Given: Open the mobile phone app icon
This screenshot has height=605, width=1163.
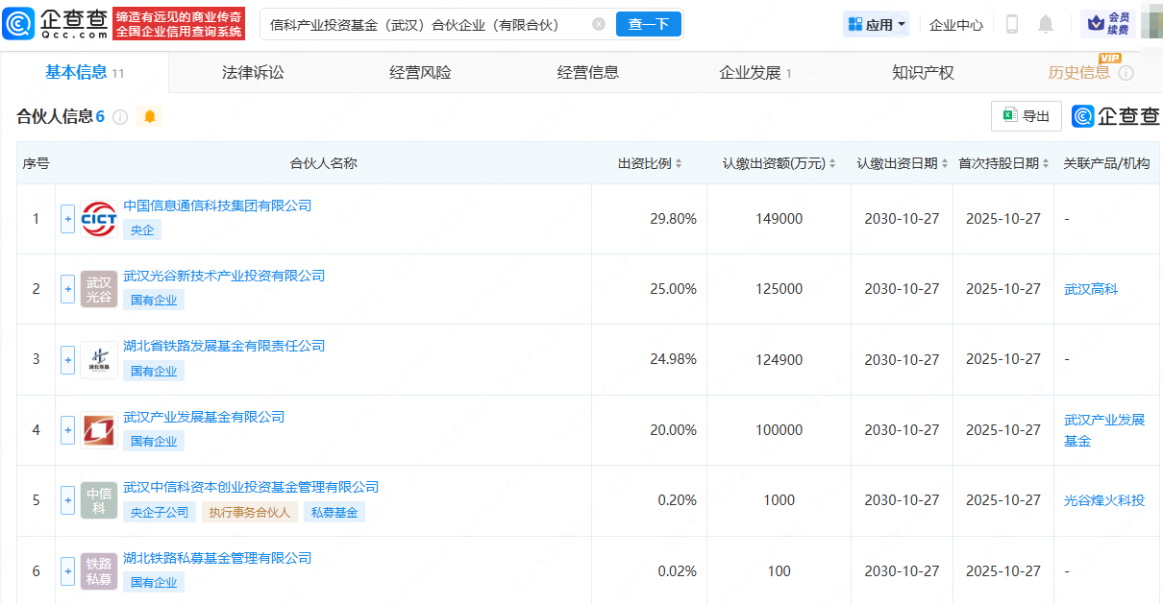Looking at the screenshot, I should point(1011,25).
